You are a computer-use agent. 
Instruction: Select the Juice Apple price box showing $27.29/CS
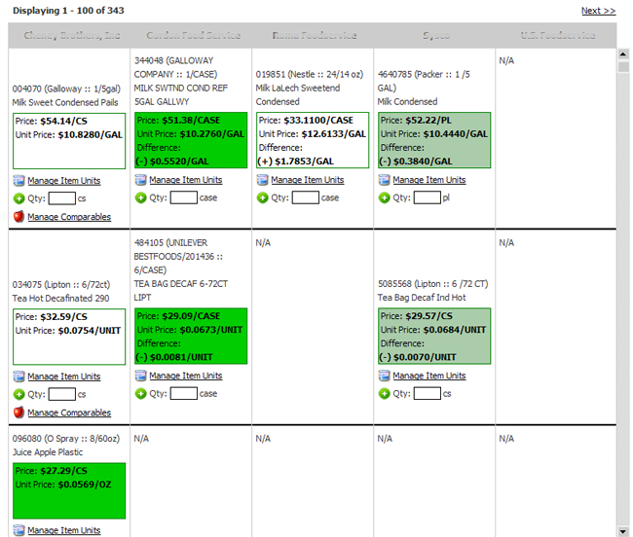[69, 490]
